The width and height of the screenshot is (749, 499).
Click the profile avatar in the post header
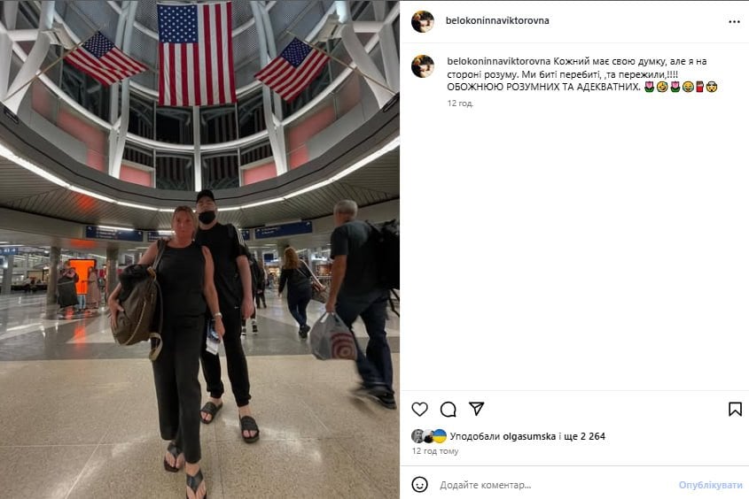point(423,21)
